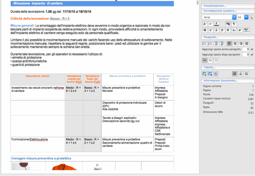The image size is (255, 176).
Task: Click the Paragrafo... section button
Action: pos(228,37)
